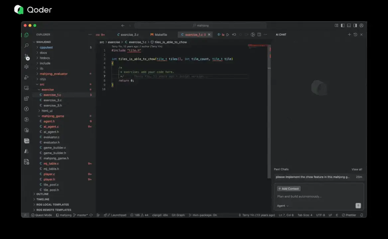The width and height of the screenshot is (388, 239).
Task: Open Git Graph from status bar
Action: coord(178,215)
